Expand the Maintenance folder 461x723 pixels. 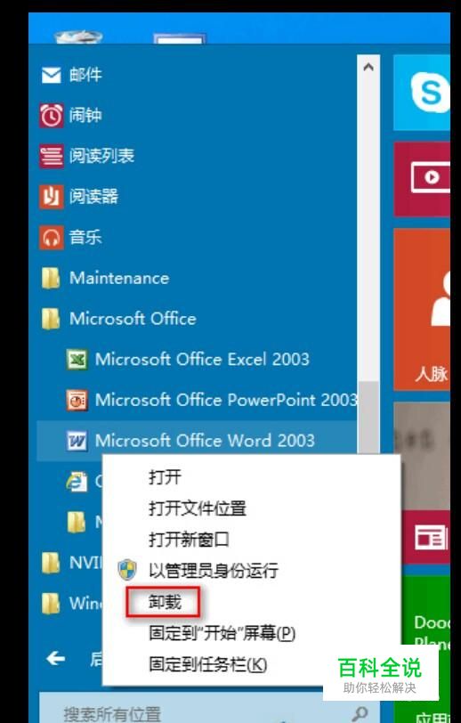(105, 278)
